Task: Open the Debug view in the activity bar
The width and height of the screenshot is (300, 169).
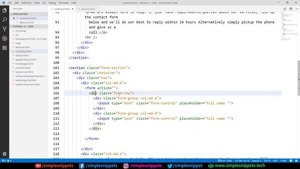Action: 5,38
